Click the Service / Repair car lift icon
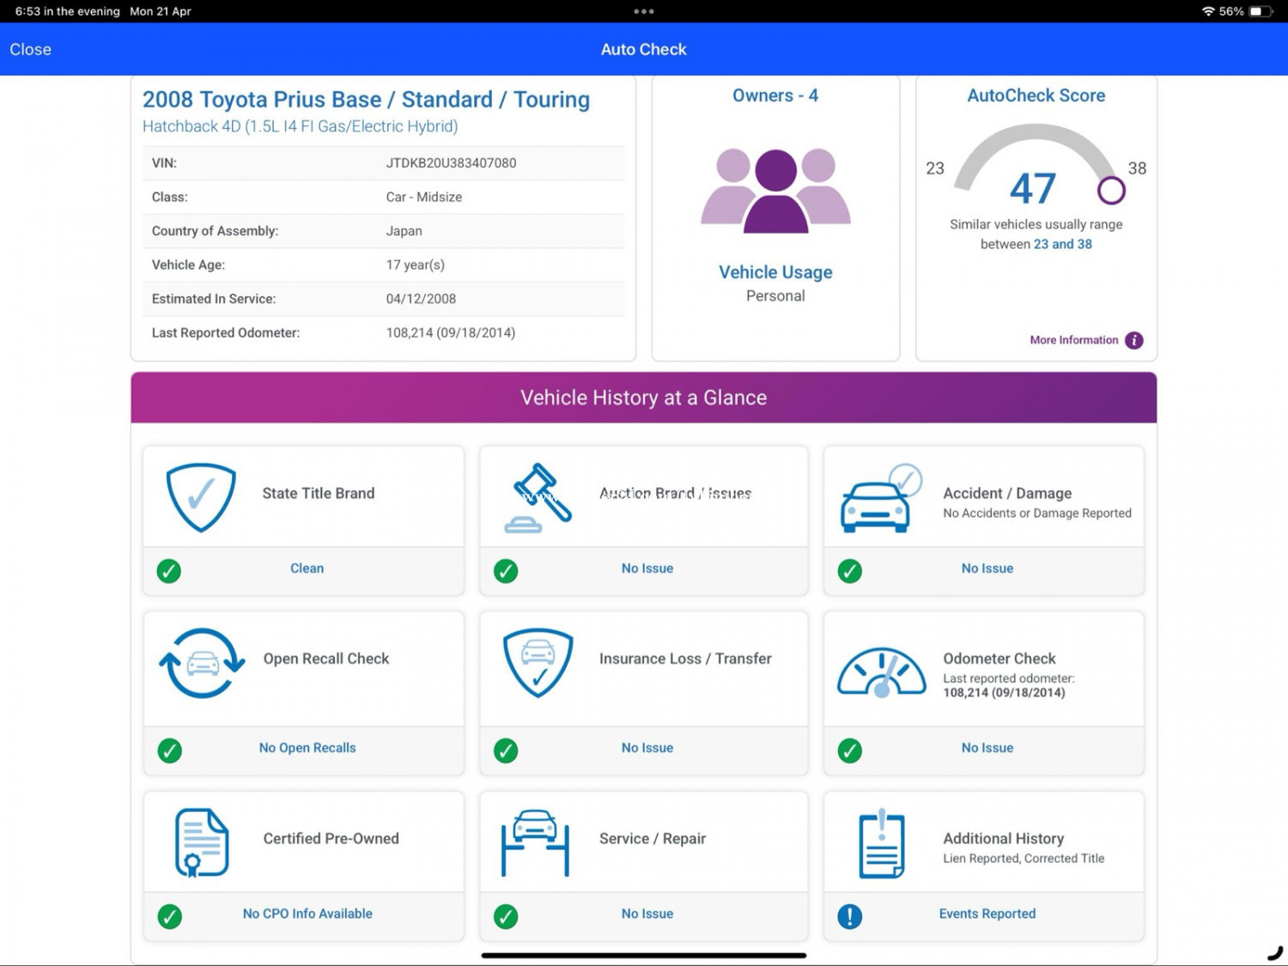 pos(535,842)
